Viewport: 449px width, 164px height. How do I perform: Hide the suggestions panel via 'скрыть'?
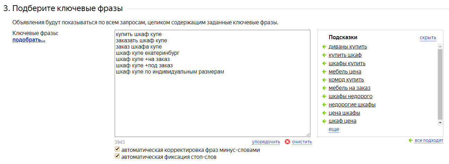(428, 38)
